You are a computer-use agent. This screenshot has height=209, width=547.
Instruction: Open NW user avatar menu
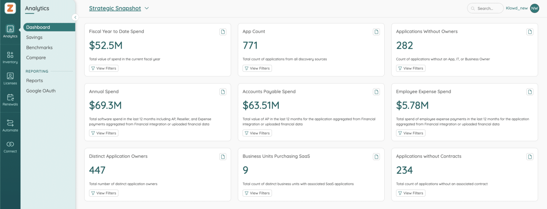pyautogui.click(x=535, y=8)
